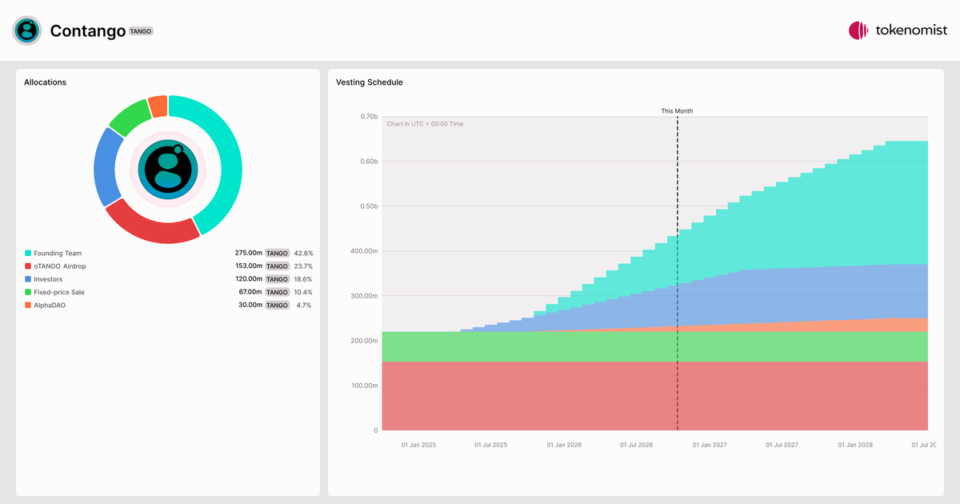Click the 'Allocations' panel heading

click(x=45, y=82)
